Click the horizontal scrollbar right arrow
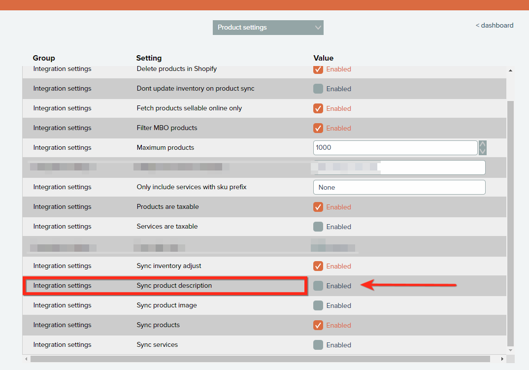 click(502, 359)
